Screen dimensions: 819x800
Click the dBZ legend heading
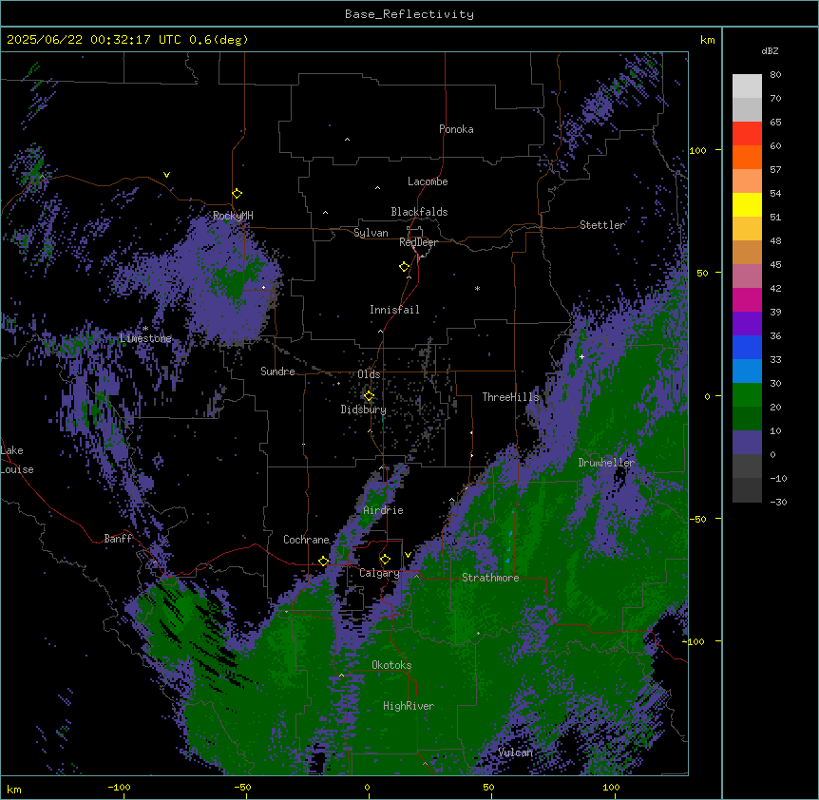click(770, 51)
